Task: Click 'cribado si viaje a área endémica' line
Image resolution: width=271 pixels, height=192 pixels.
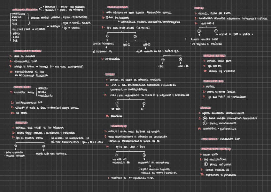Action: pos(47,108)
